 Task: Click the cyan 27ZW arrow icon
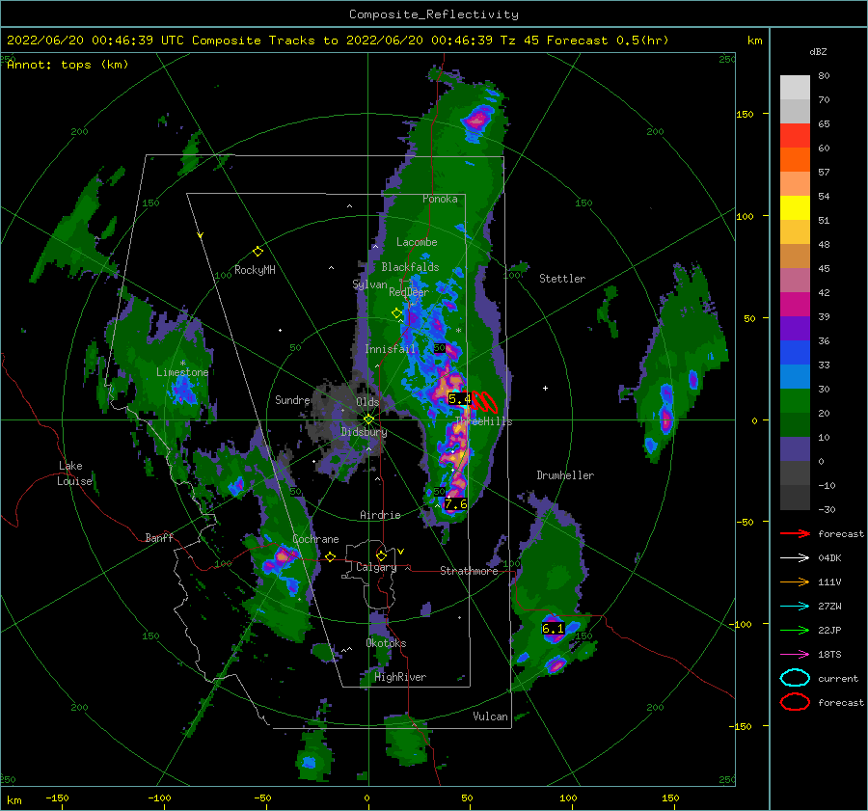795,607
